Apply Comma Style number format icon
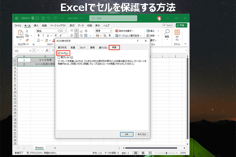This screenshot has height=157, width=236. point(110,36)
